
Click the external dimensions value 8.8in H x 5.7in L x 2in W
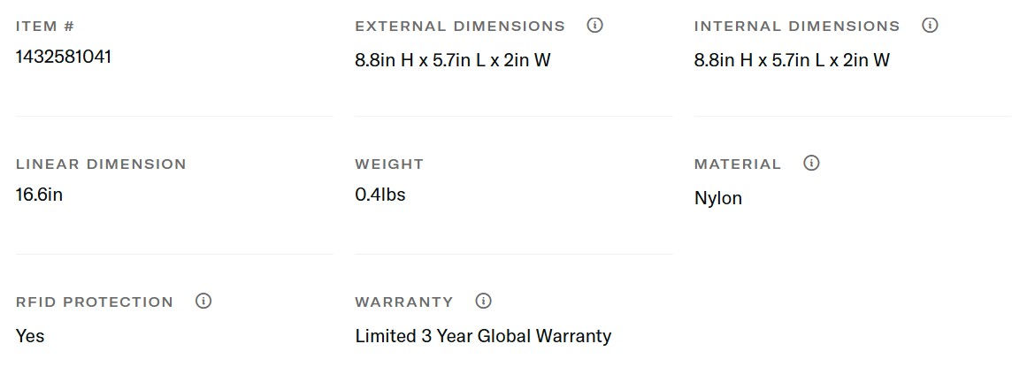coord(453,60)
